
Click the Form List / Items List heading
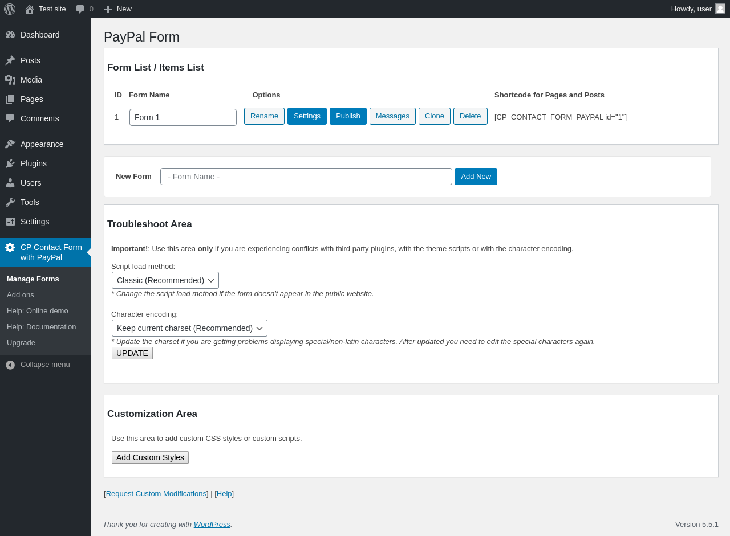[156, 68]
